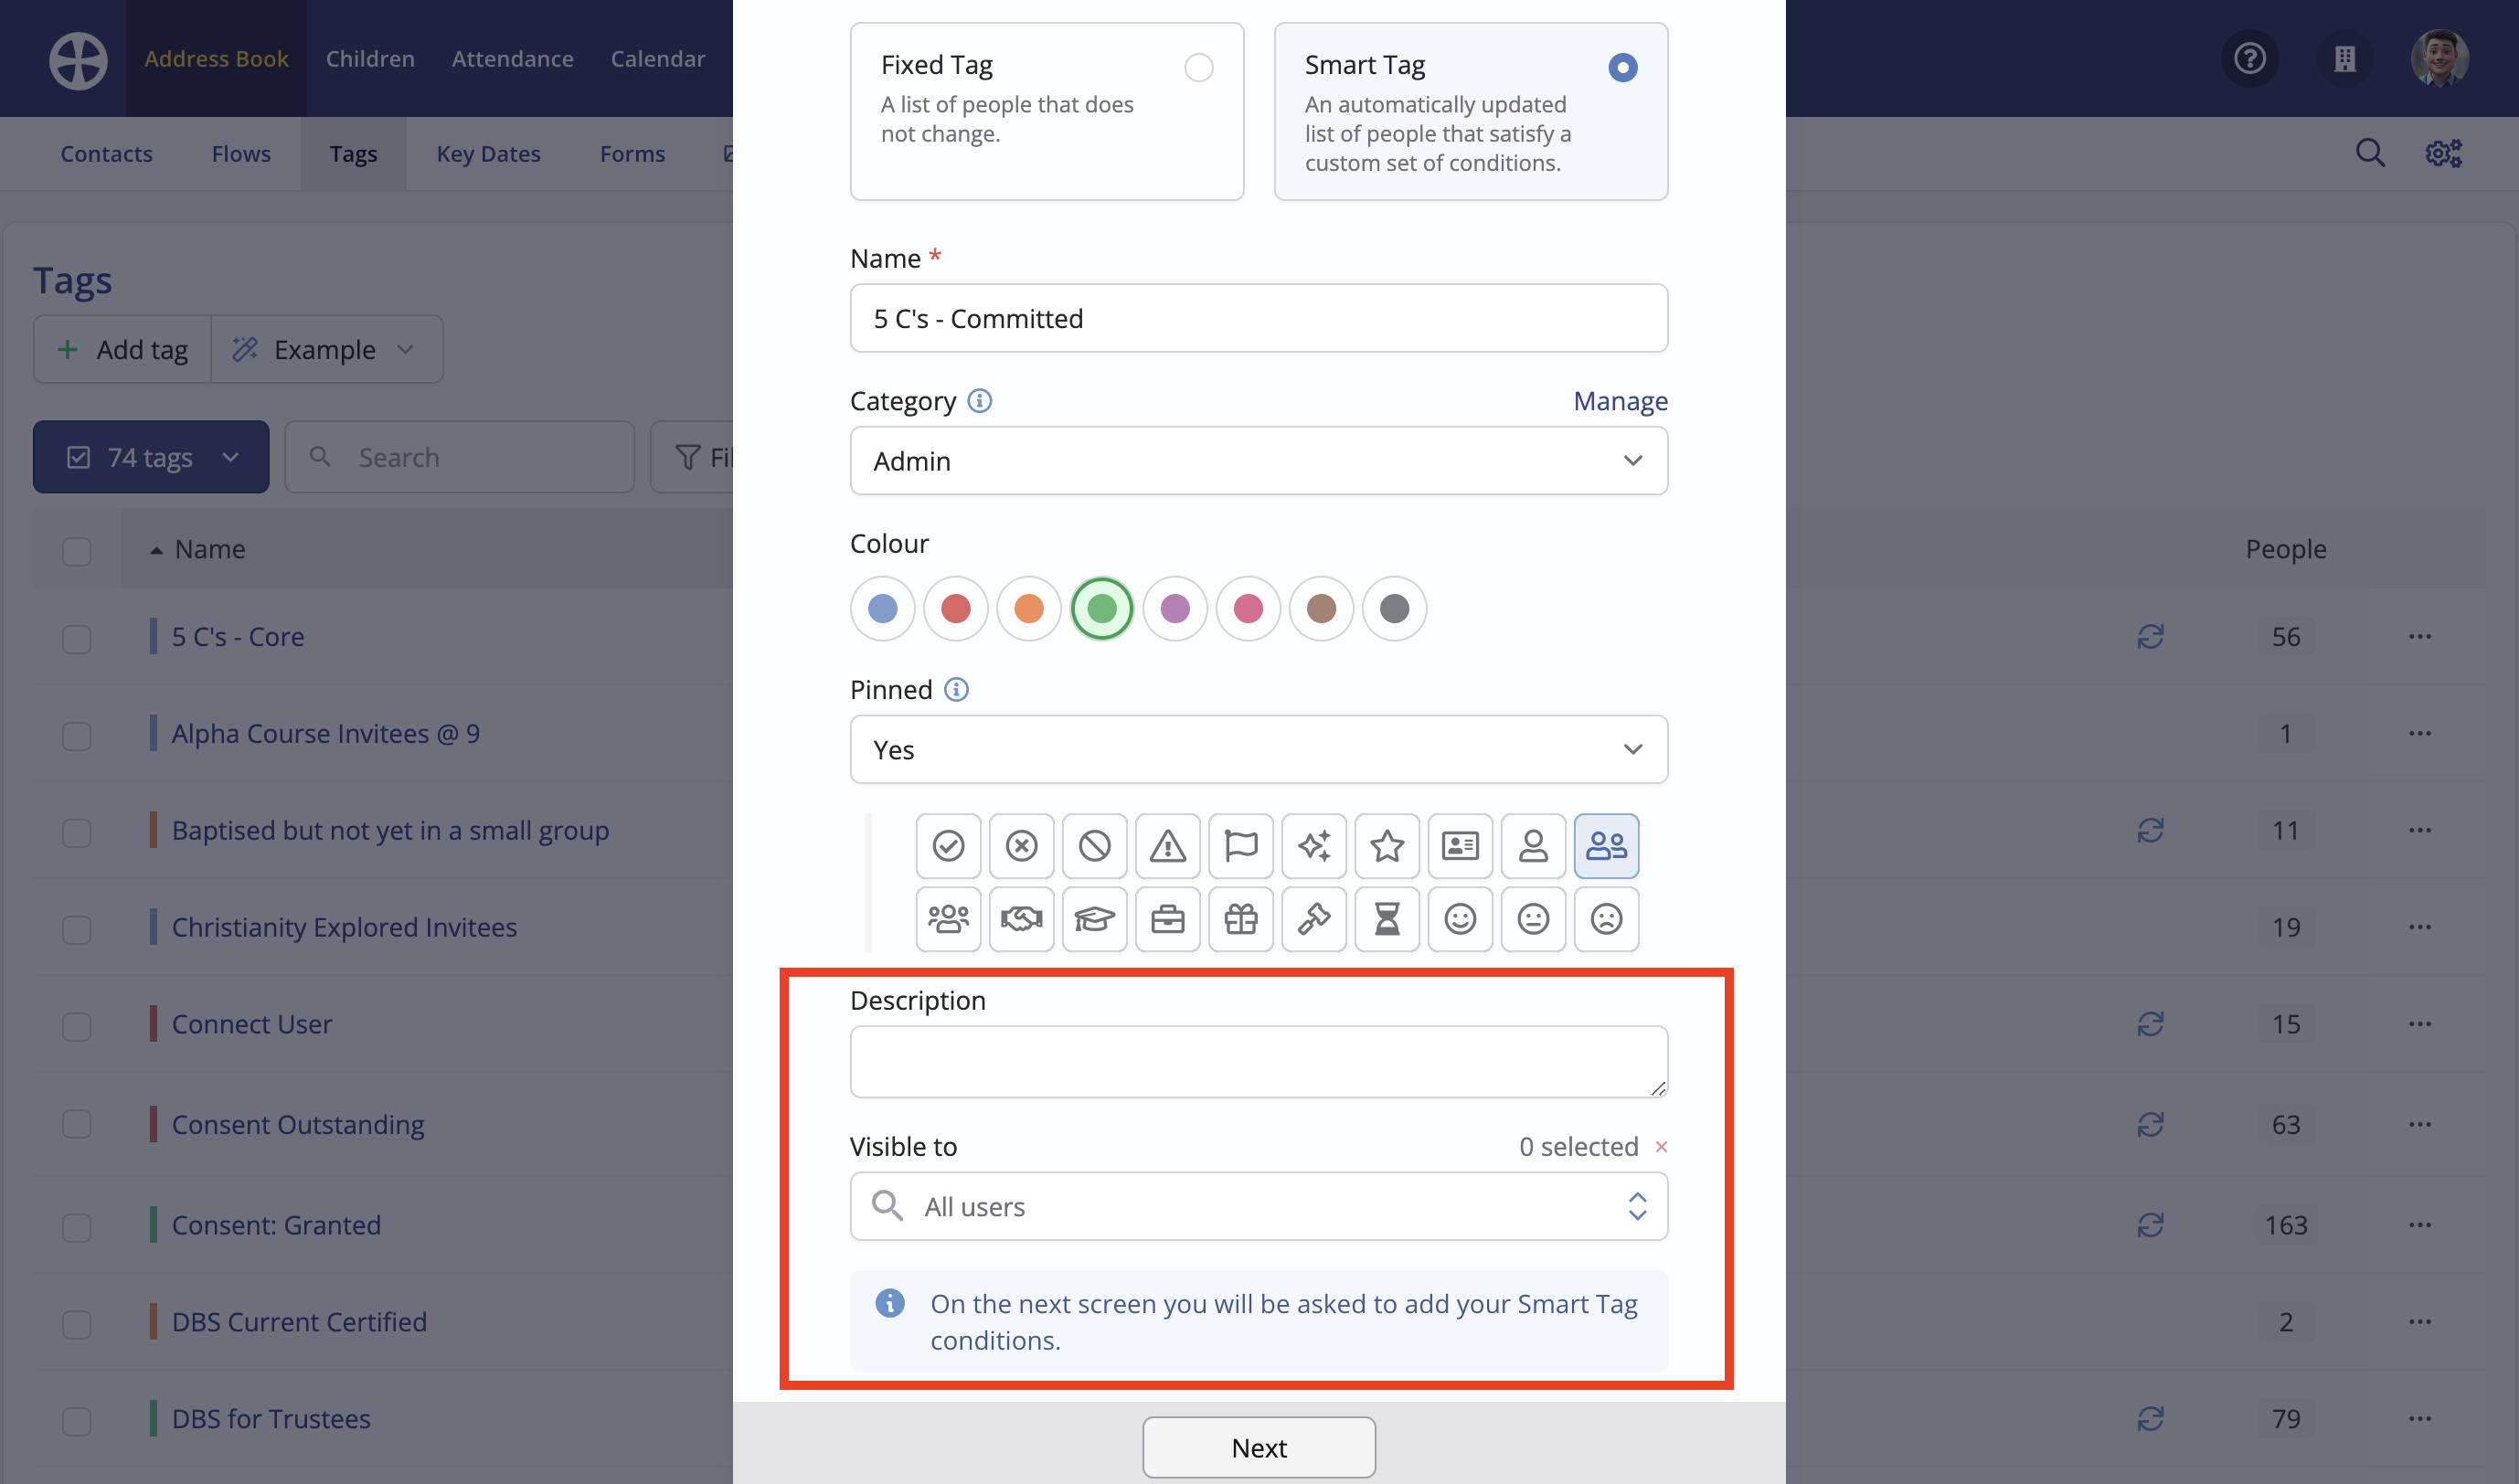2519x1484 pixels.
Task: Select the hourglass tag icon
Action: pos(1387,919)
